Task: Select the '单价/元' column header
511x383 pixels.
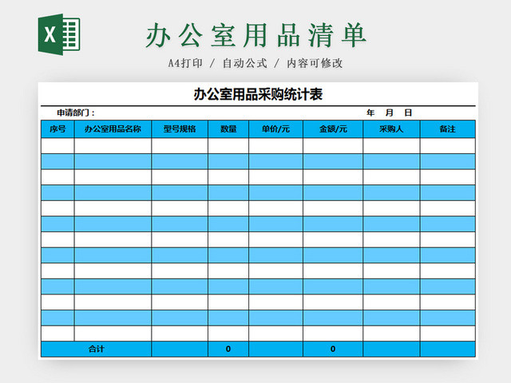Action: (x=275, y=129)
